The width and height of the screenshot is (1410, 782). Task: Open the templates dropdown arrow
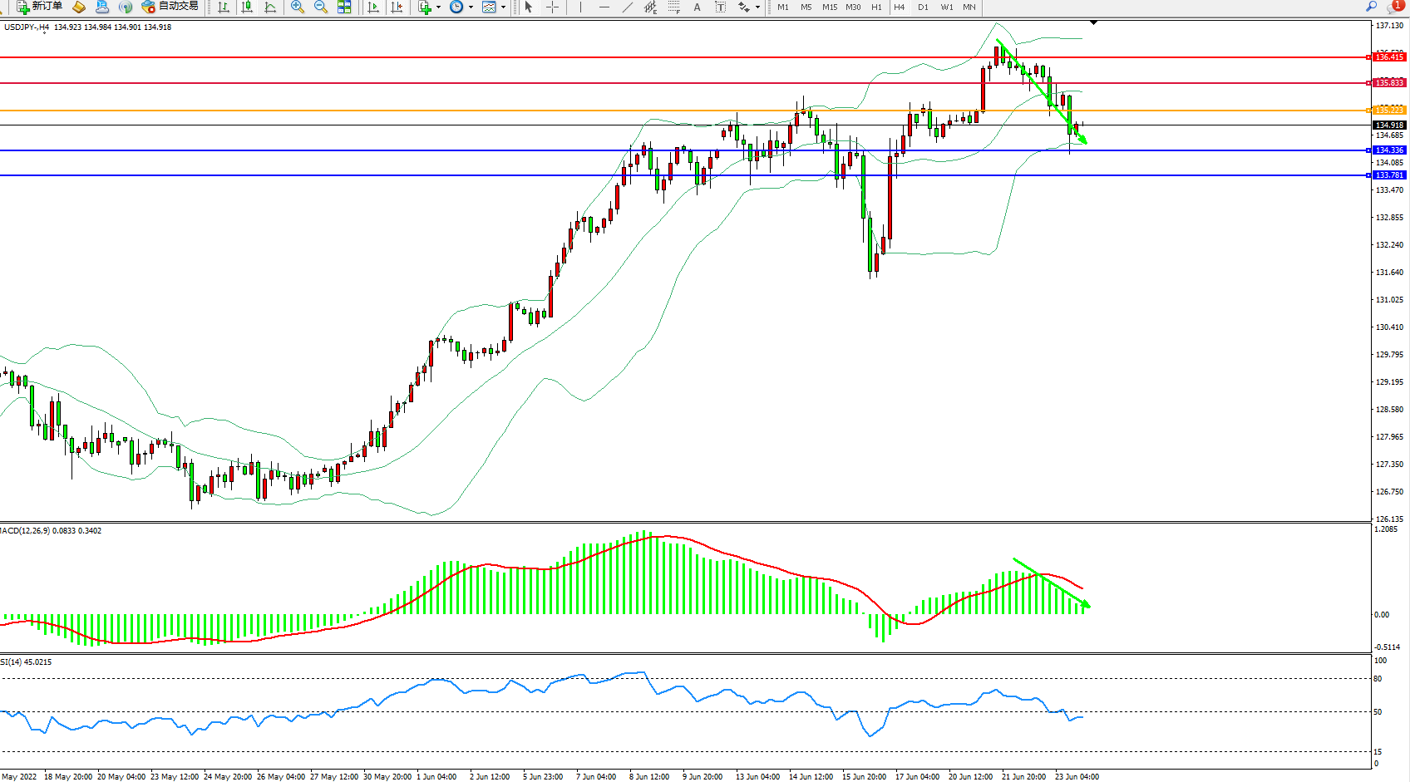point(503,7)
